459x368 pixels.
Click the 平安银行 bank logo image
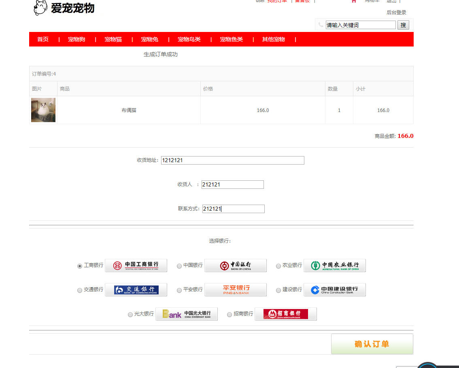point(235,290)
